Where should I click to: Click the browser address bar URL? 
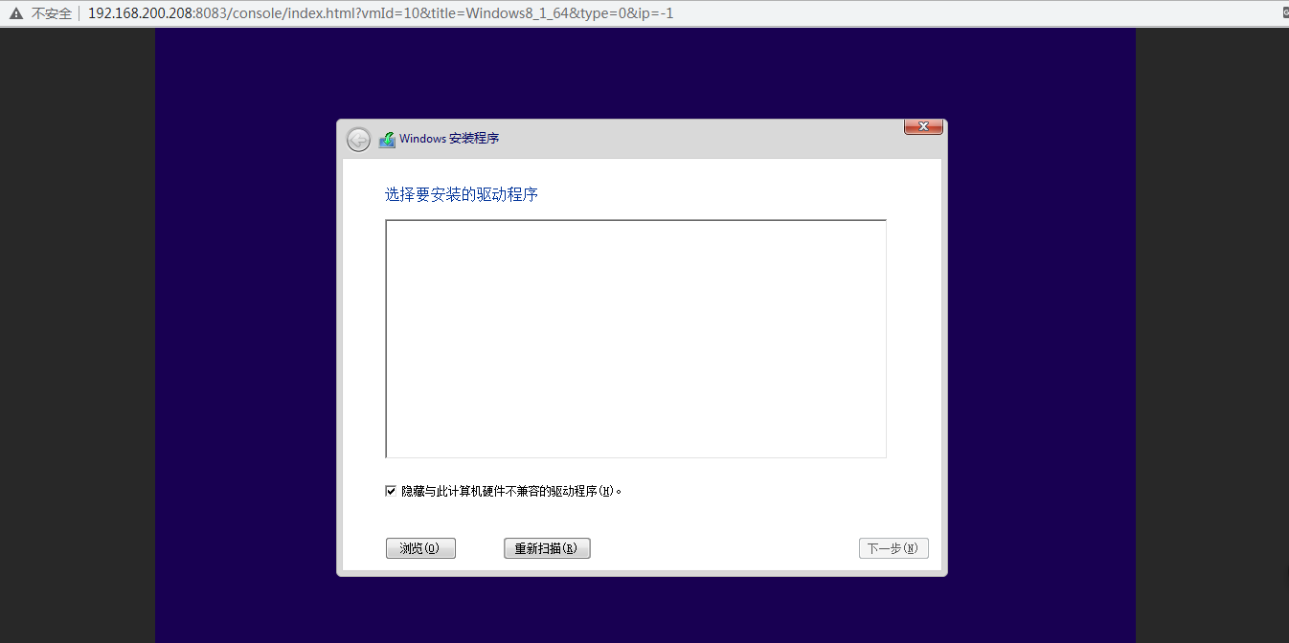(x=380, y=13)
